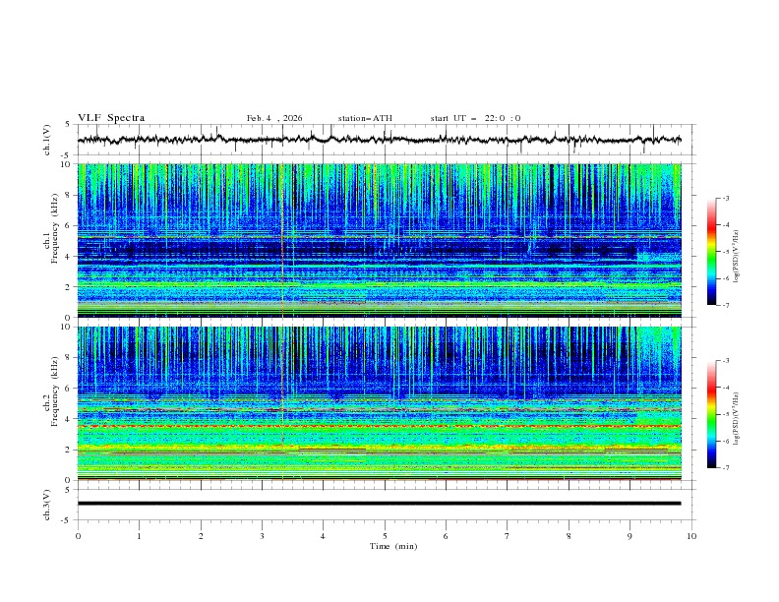Image resolution: width=779 pixels, height=602 pixels.
Task: Click the ch.1 colorbar gradient scale
Action: (711, 252)
